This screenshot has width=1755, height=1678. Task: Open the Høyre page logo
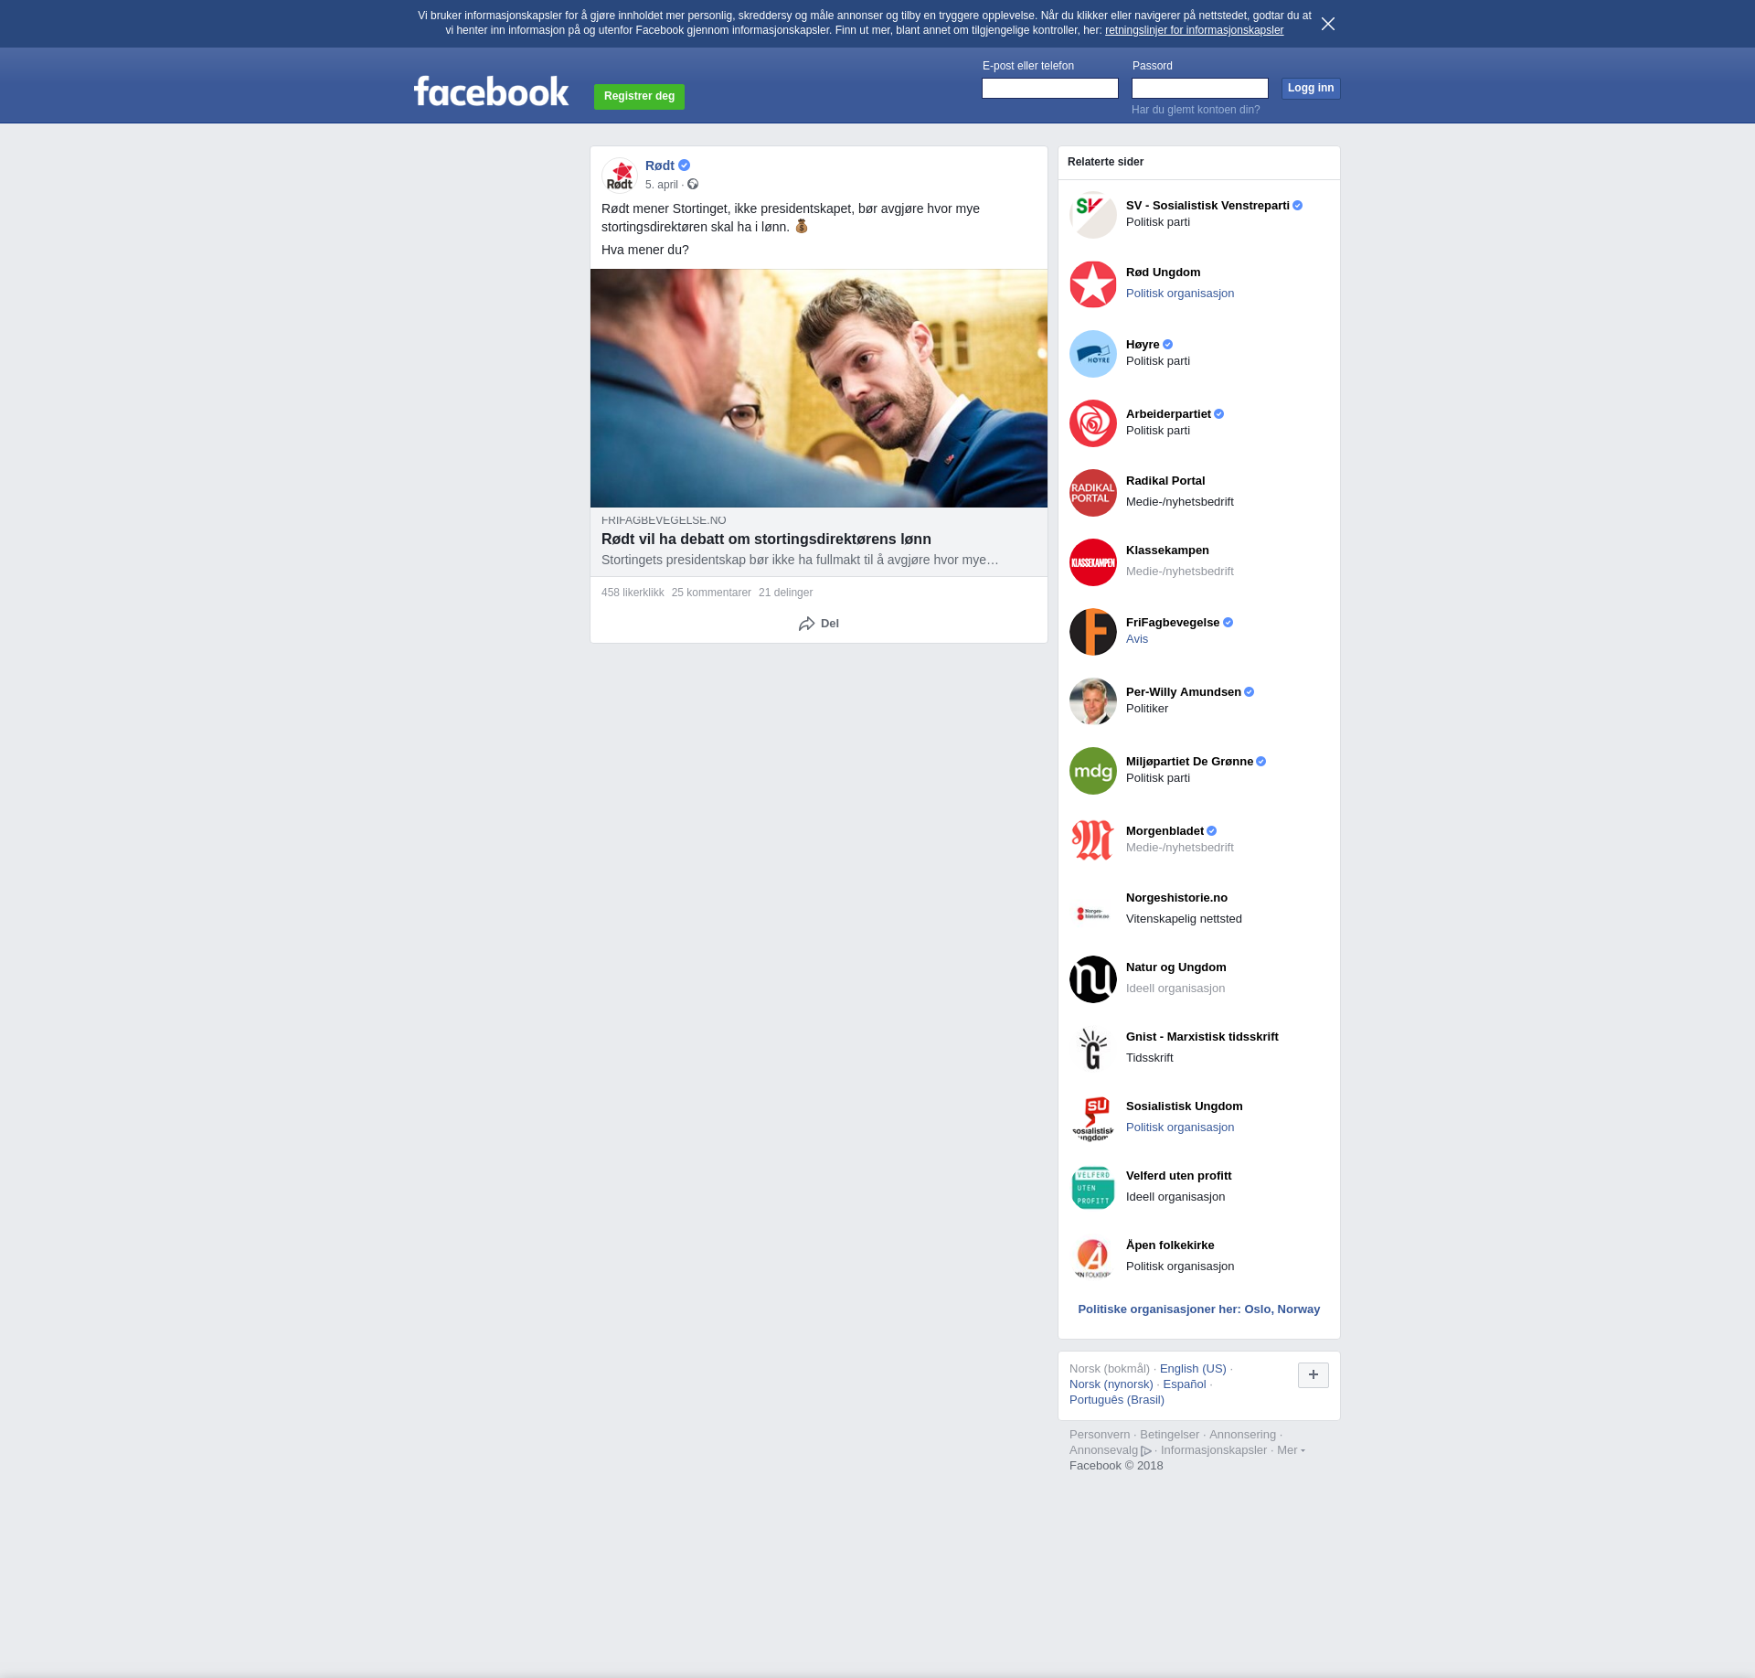(x=1093, y=354)
